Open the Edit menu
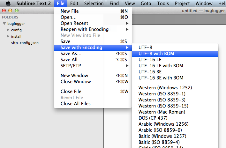226x148 pixels. 74,3
